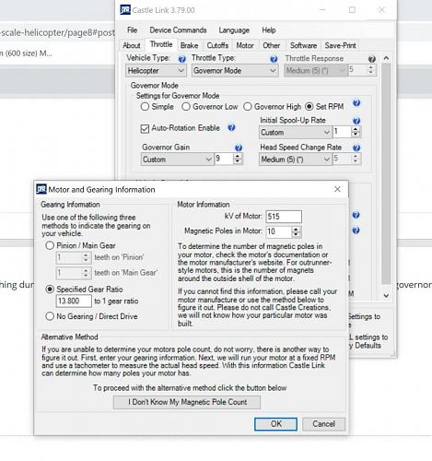Open Language menu

(234, 30)
